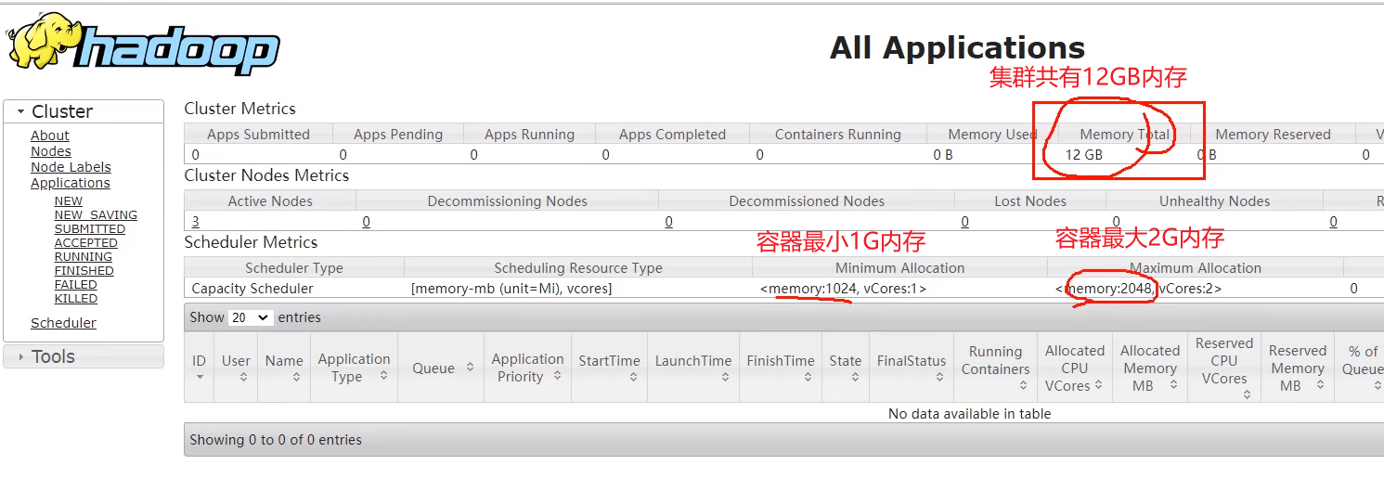
Task: Sort table by Name column
Action: click(284, 368)
